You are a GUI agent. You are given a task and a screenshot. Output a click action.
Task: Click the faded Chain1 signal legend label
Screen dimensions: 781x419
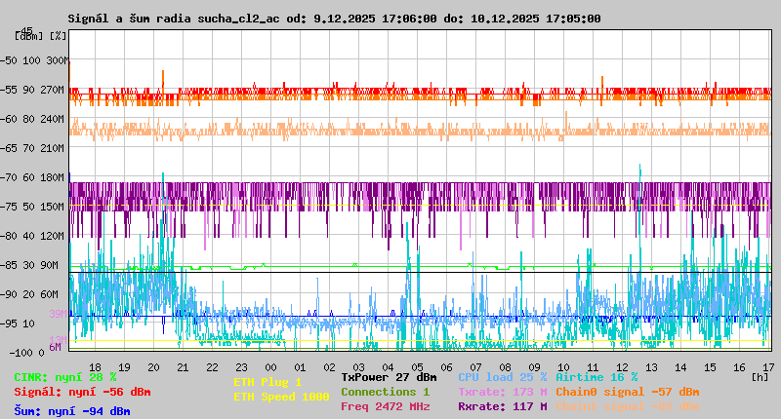tap(627, 406)
